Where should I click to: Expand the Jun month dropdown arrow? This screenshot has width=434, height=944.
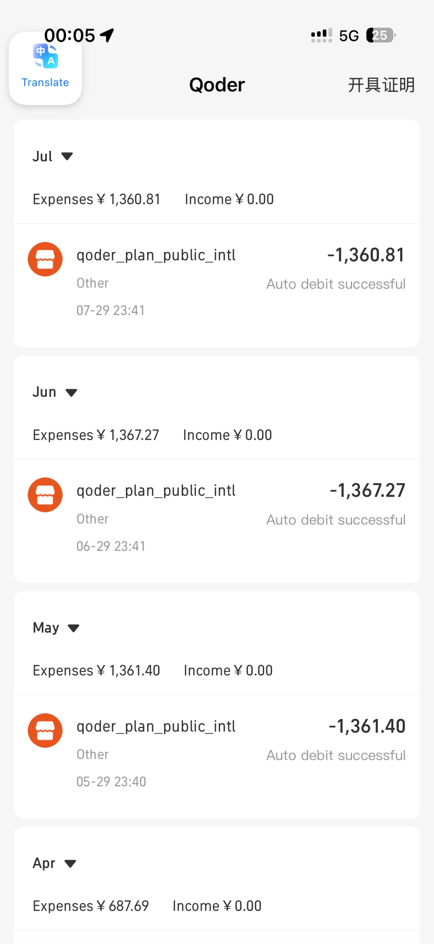71,392
